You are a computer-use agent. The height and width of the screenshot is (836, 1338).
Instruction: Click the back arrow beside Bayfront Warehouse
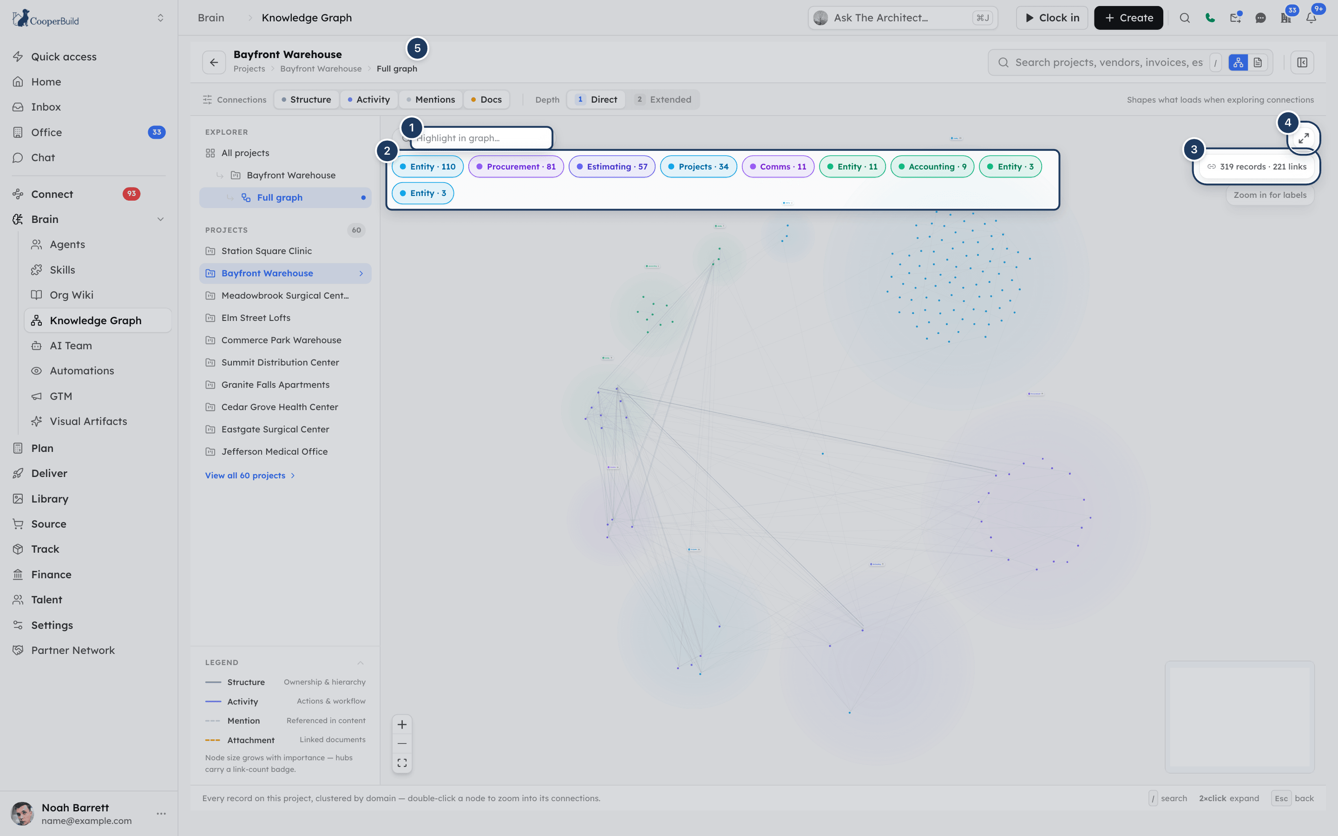(214, 62)
